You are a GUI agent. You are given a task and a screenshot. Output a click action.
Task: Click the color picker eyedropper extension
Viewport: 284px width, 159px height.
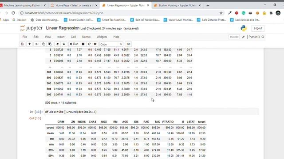point(230,13)
